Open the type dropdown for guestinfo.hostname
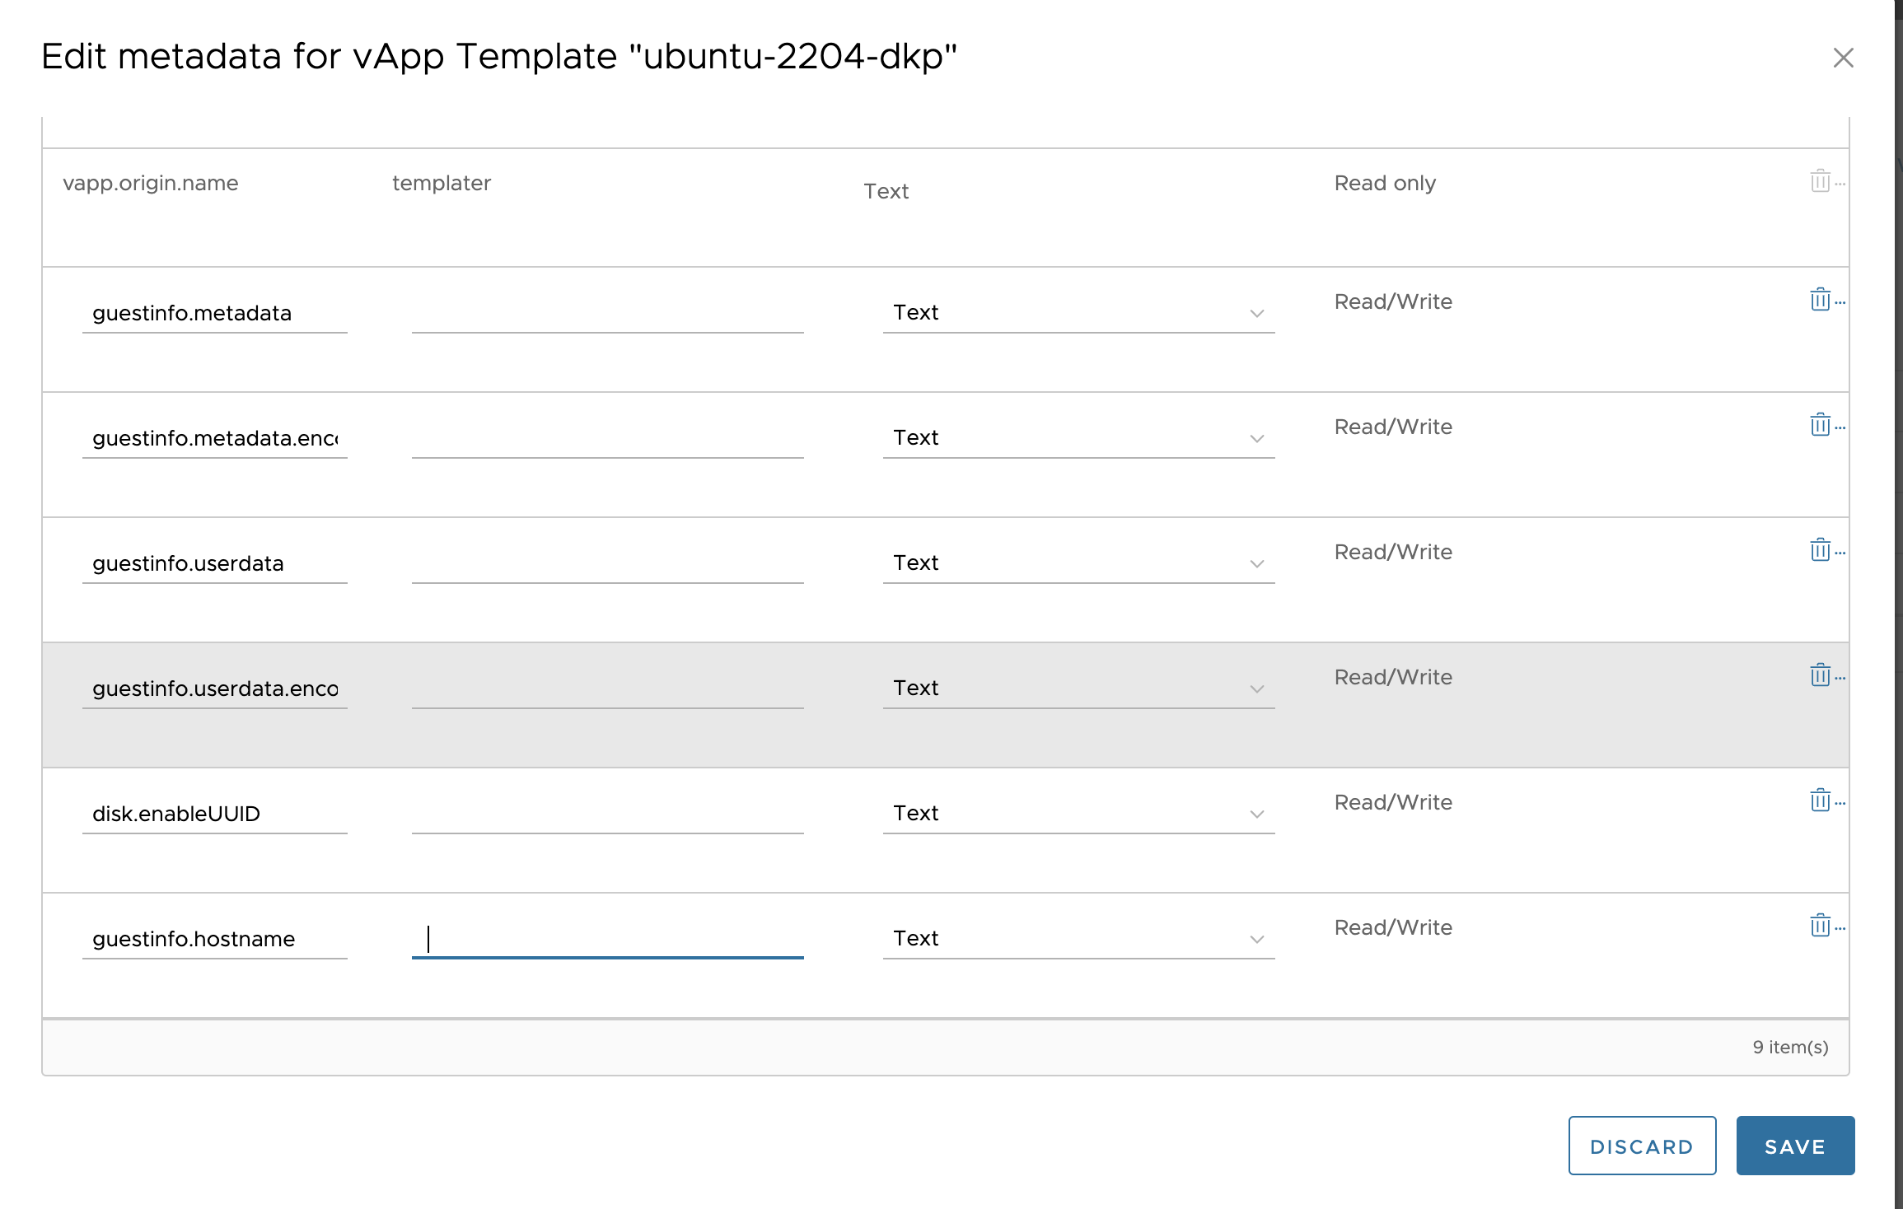The image size is (1903, 1209). tap(1255, 938)
